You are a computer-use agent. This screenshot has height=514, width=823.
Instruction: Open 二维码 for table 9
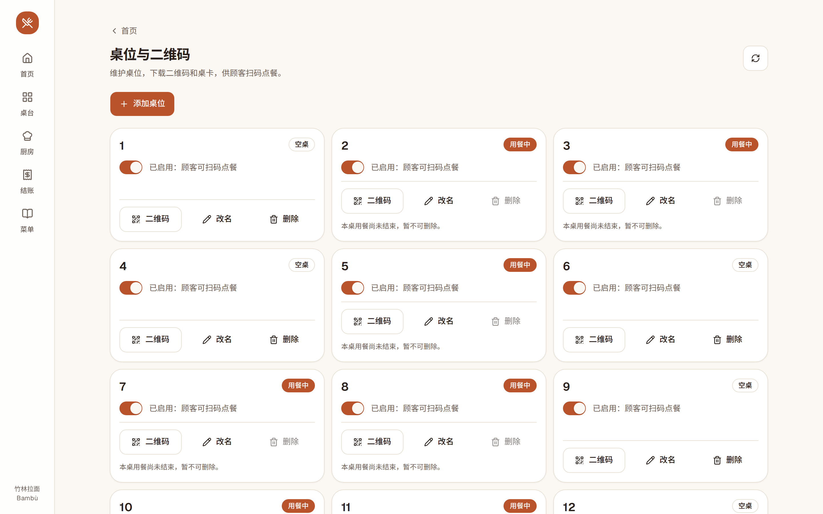(594, 460)
